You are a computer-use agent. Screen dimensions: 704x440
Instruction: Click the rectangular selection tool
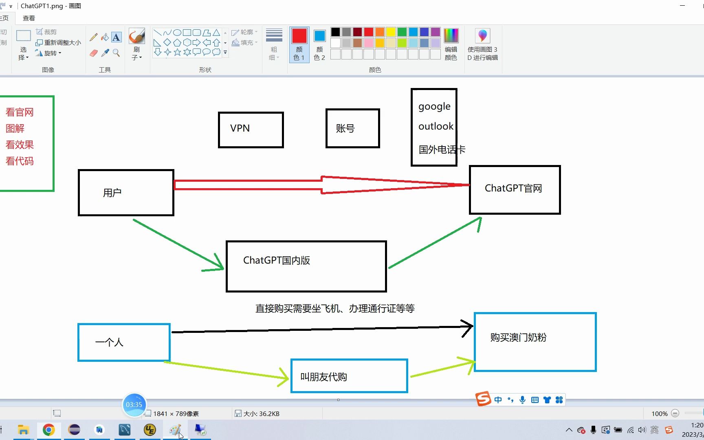coord(23,36)
